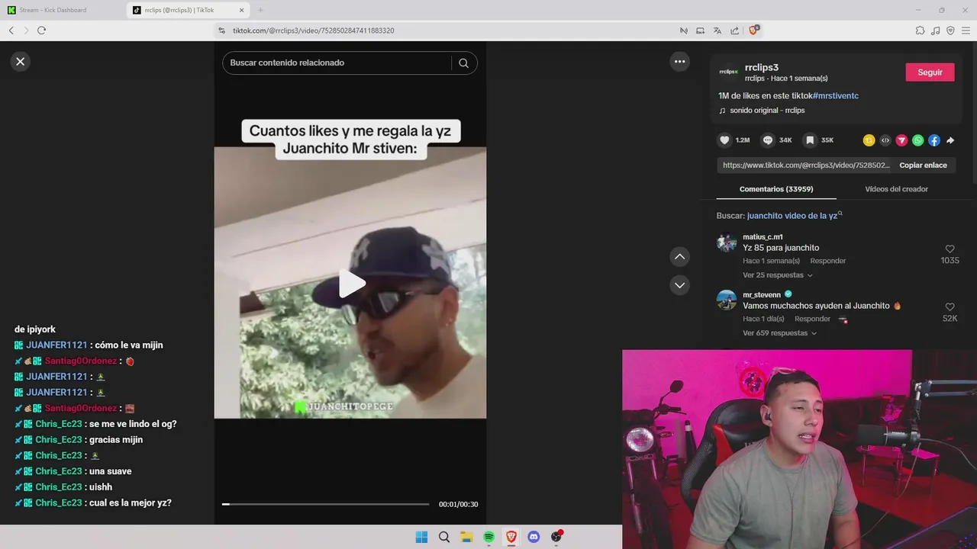Like the video using the heart icon

(x=724, y=140)
